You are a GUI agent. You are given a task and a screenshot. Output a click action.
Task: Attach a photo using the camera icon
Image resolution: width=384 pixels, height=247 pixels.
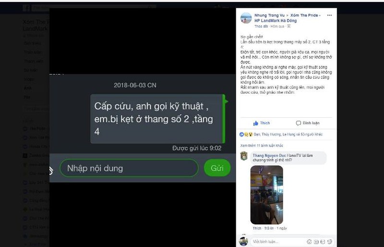316,242
